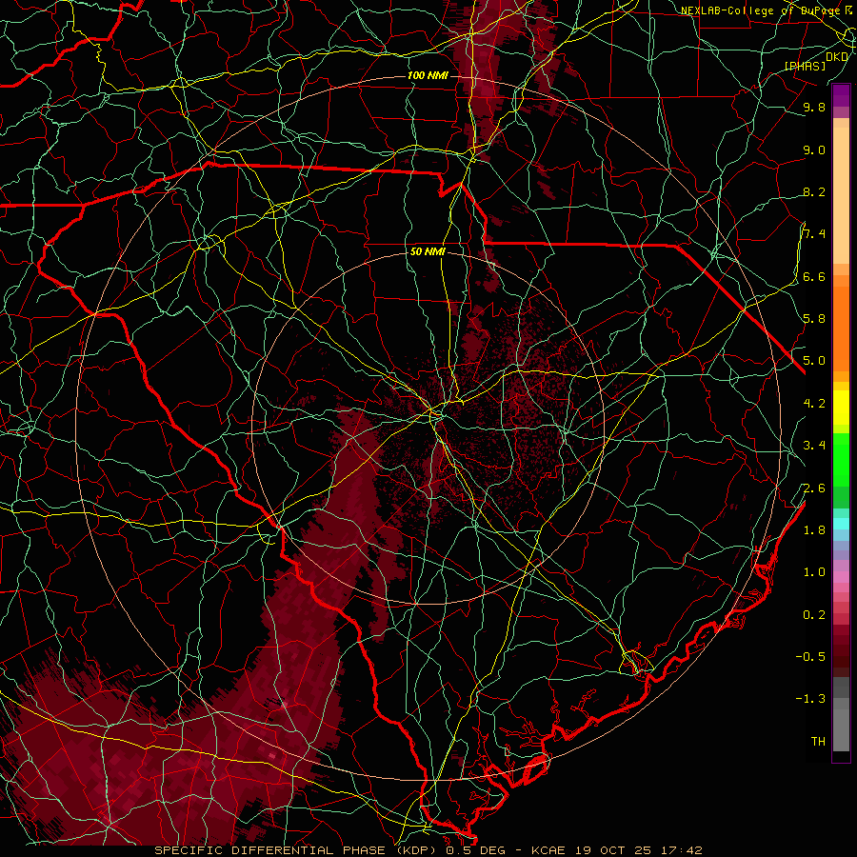
Task: Click the [PHAS] unit label
Action: (x=806, y=67)
